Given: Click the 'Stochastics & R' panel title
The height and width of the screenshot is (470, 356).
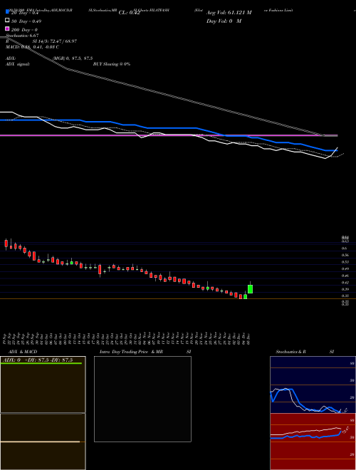Looking at the screenshot, I should (x=290, y=352).
